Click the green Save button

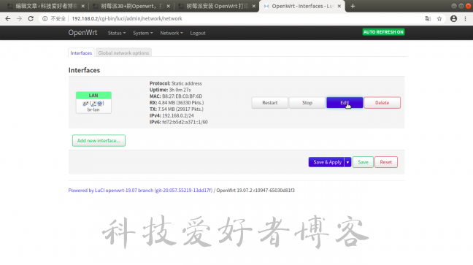coord(363,162)
